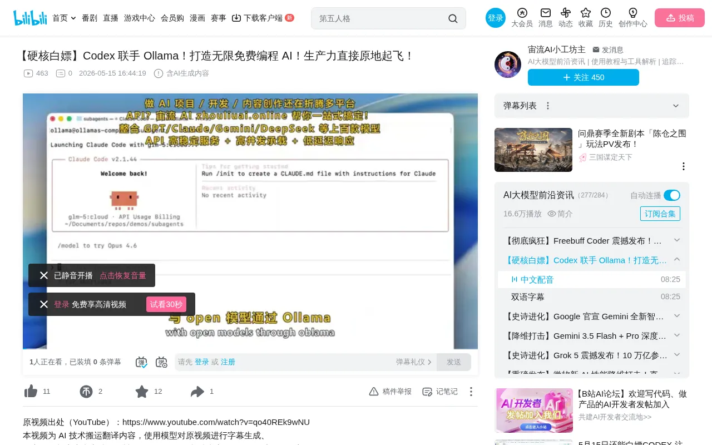Open more options beside 记笔记
712x445 pixels.
pyautogui.click(x=471, y=392)
